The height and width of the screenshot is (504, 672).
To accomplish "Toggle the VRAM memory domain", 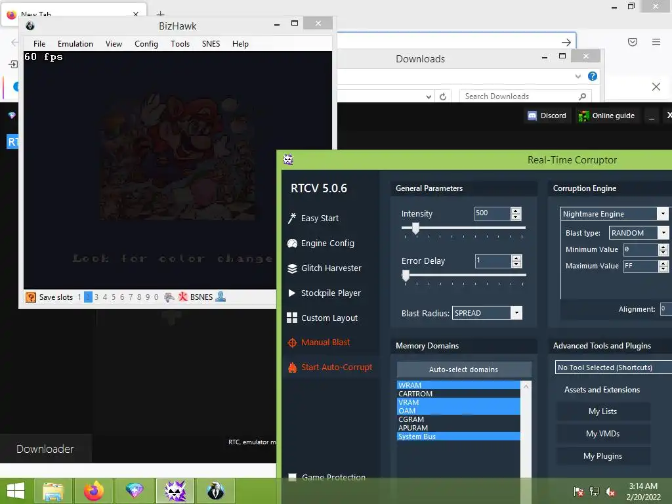I will point(459,402).
